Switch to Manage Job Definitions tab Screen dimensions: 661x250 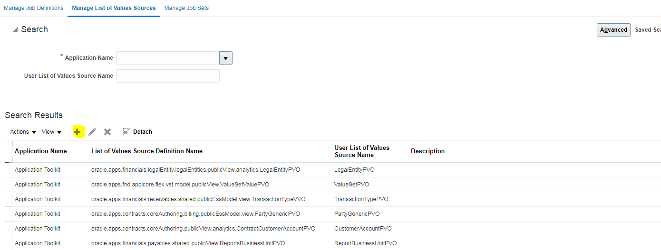click(33, 8)
